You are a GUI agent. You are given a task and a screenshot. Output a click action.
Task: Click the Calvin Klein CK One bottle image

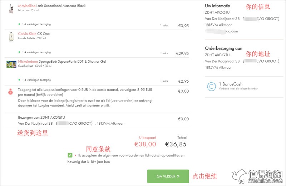click(11, 37)
